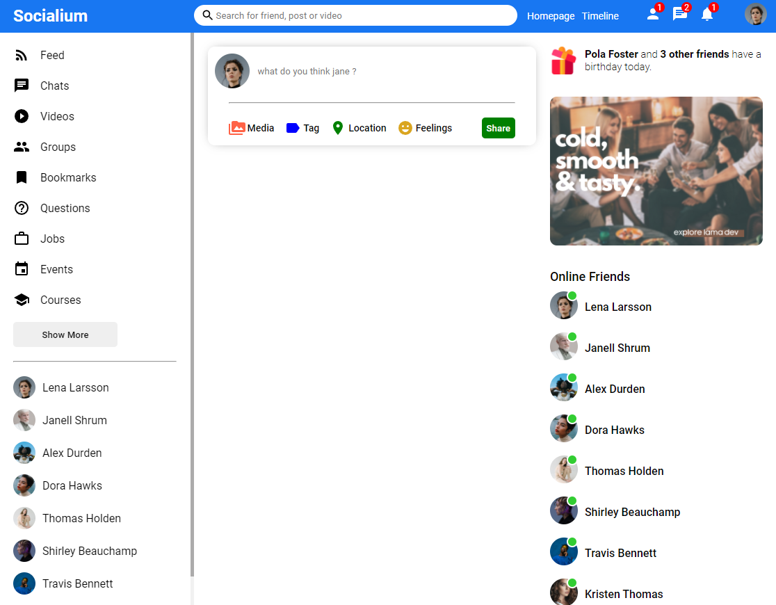Click the blue Tag label icon
The height and width of the screenshot is (605, 776).
(293, 128)
